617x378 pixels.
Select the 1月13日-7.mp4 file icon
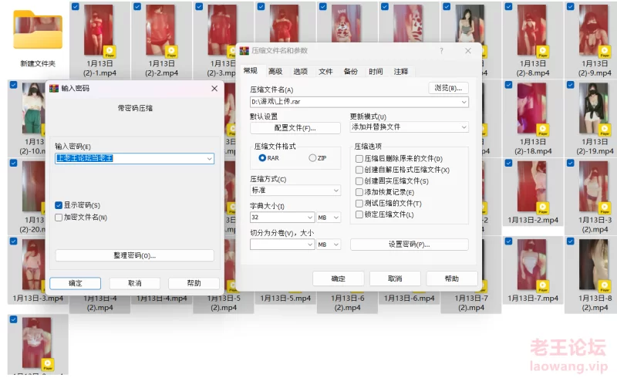pyautogui.click(x=532, y=265)
